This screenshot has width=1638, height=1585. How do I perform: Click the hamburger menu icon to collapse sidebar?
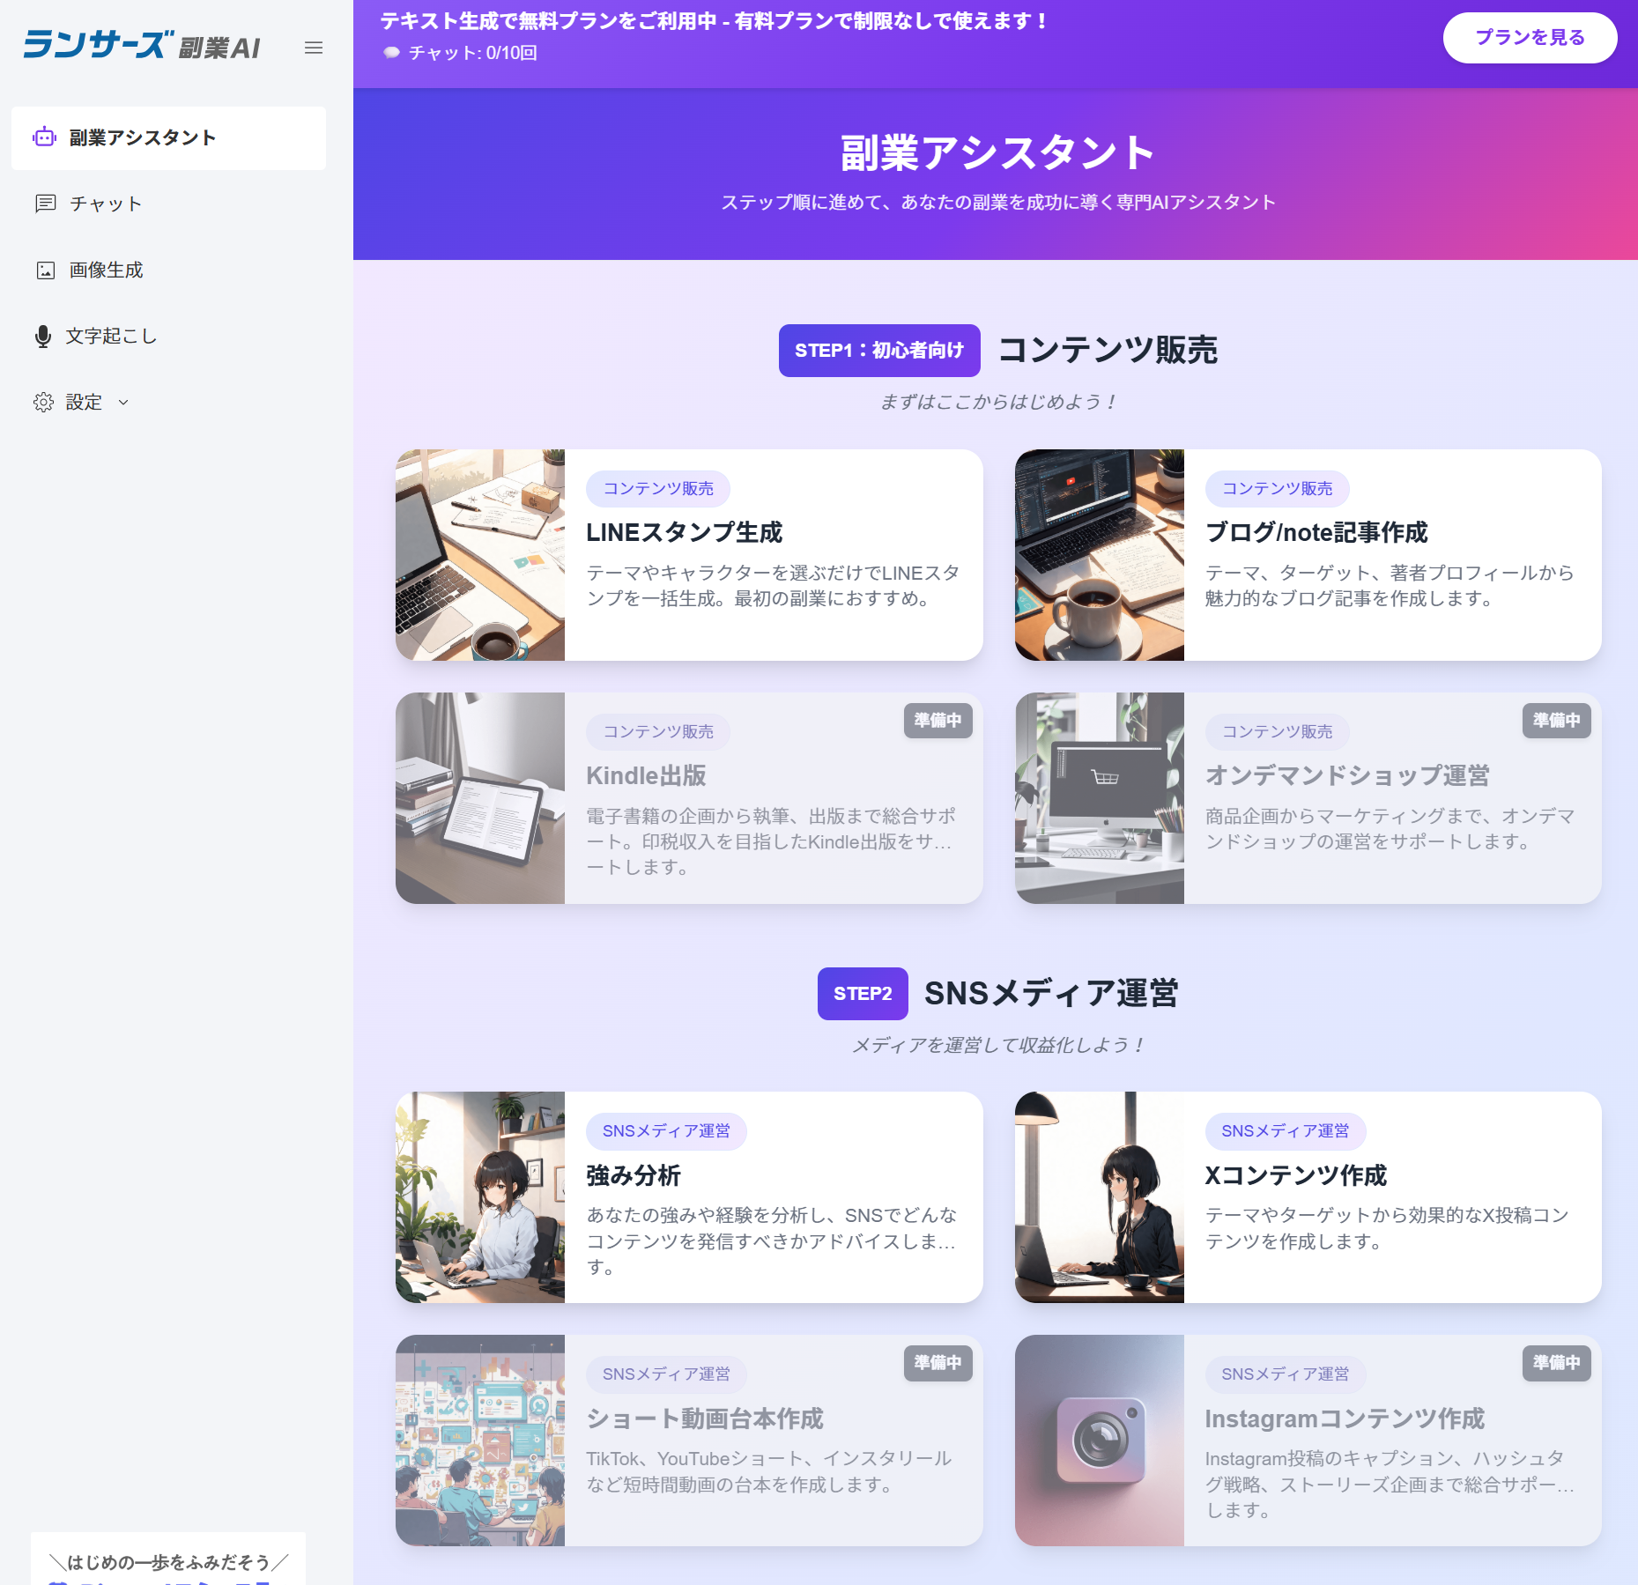click(x=314, y=48)
